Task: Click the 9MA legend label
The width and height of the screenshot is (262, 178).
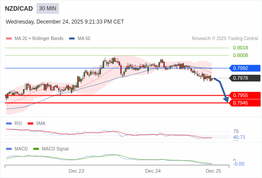Action: 41,124
